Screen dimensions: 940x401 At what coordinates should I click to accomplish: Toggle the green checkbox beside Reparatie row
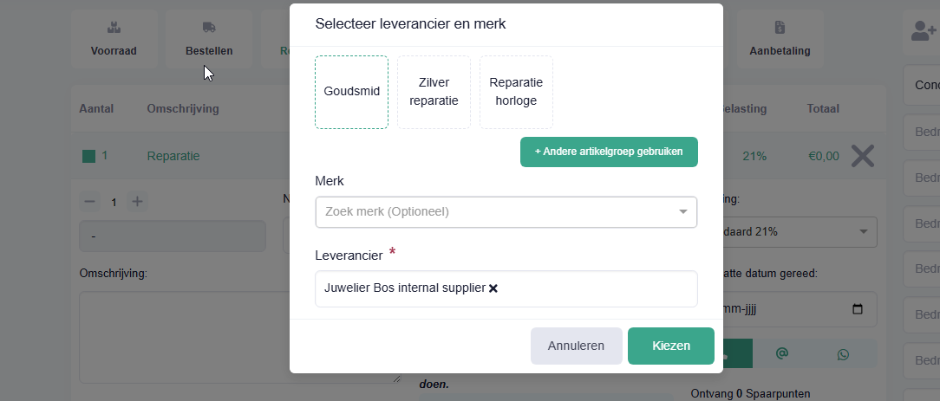pyautogui.click(x=88, y=156)
